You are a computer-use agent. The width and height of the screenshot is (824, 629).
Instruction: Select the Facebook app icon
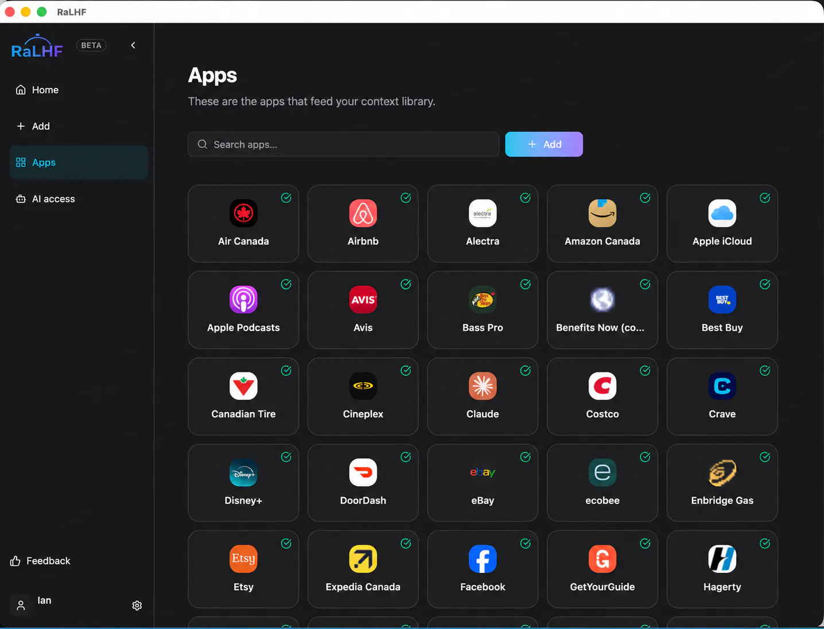click(483, 559)
